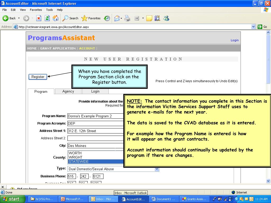Click page scrollbar up arrow
The image size is (271, 203).
coord(268,32)
